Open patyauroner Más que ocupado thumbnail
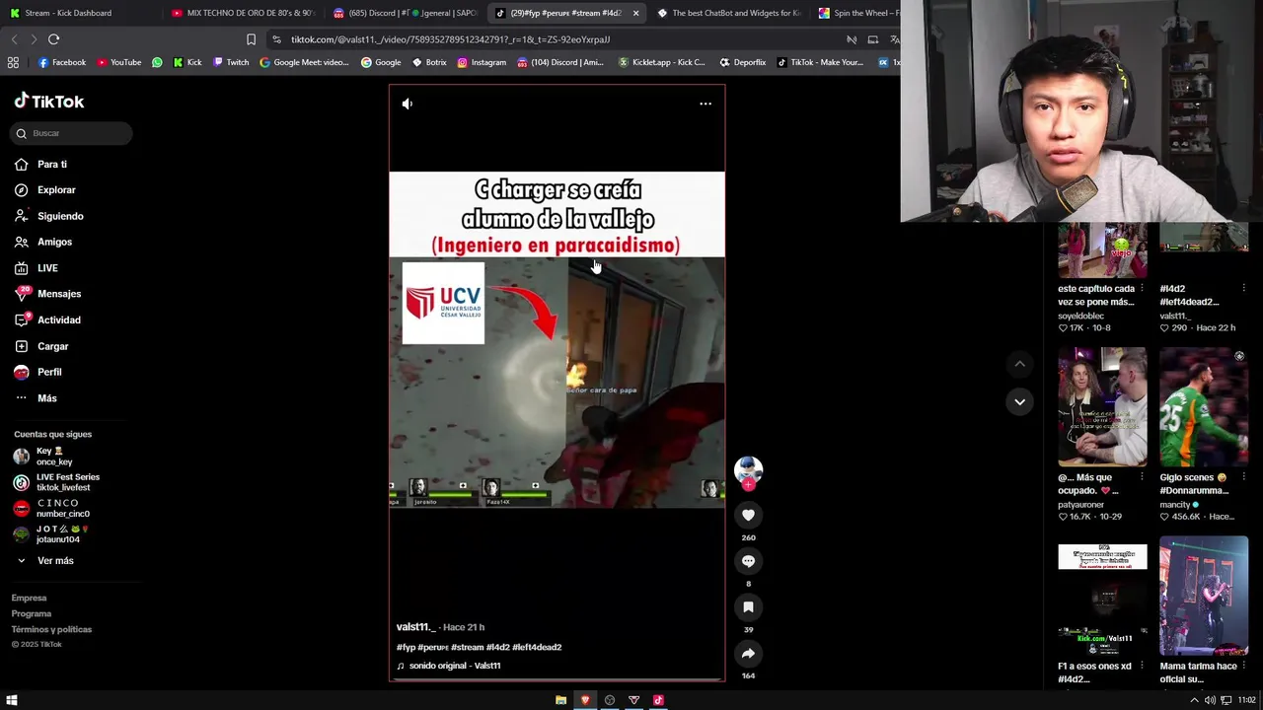 (x=1102, y=406)
